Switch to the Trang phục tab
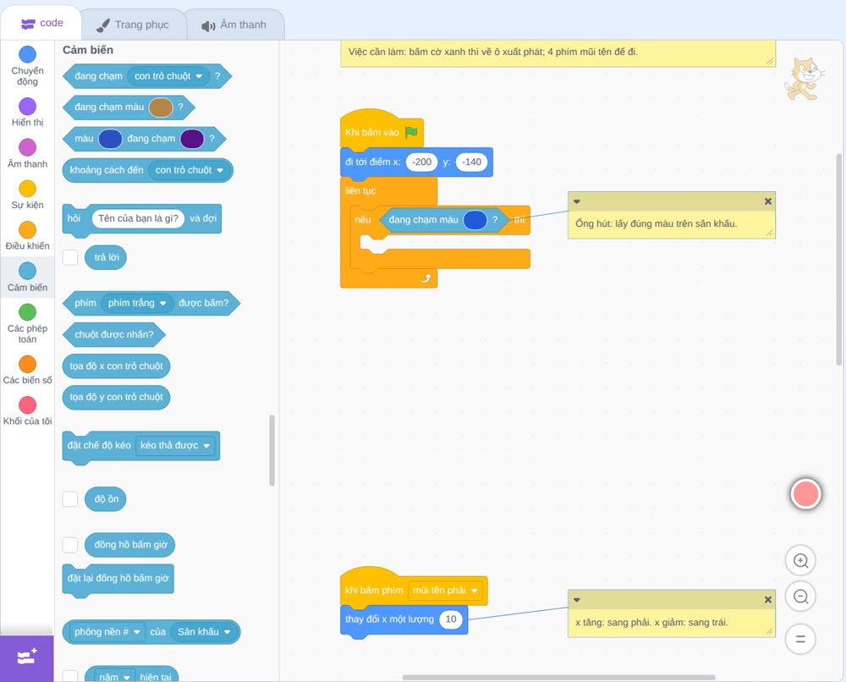 tap(133, 25)
